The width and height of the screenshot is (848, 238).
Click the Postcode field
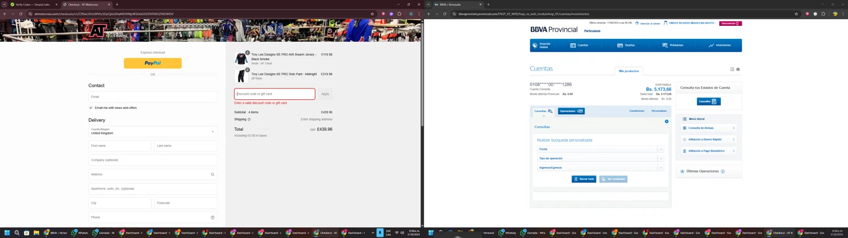point(185,203)
